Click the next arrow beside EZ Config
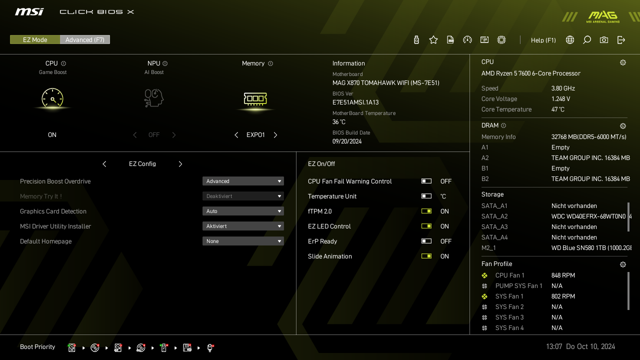 [180, 164]
